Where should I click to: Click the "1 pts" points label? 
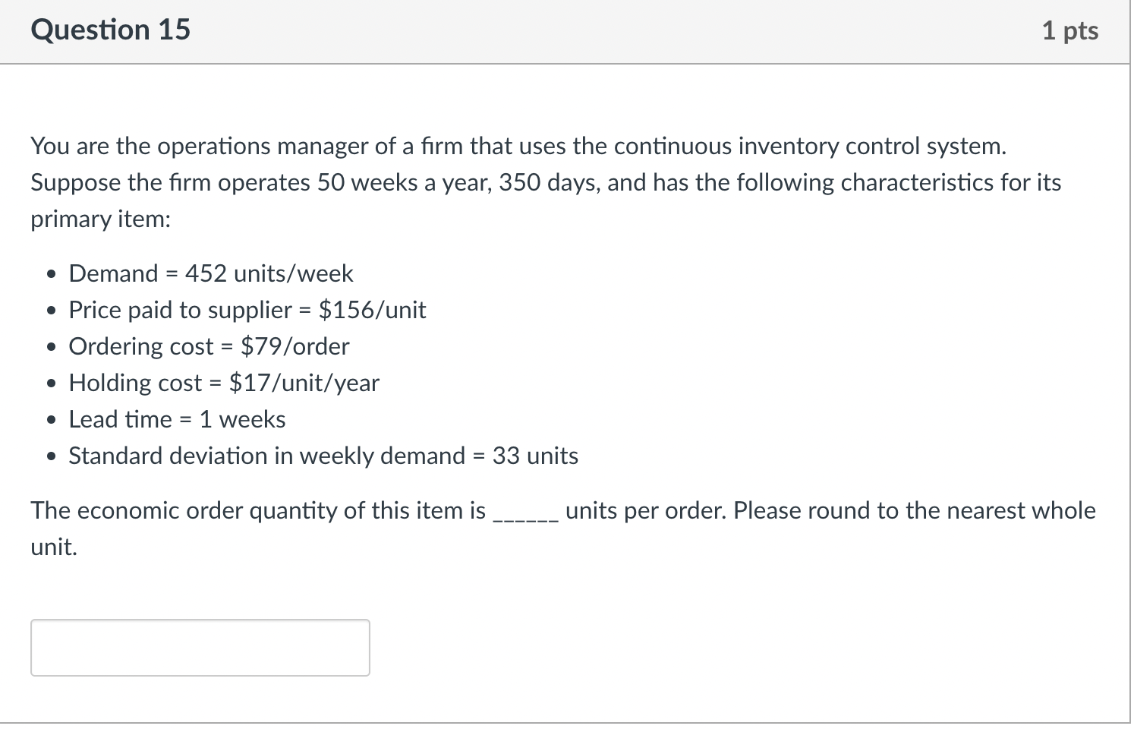pos(1069,31)
